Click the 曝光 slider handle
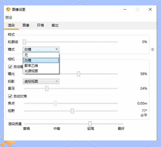Viewport: 161px width, 147px height. pyautogui.click(x=79, y=74)
